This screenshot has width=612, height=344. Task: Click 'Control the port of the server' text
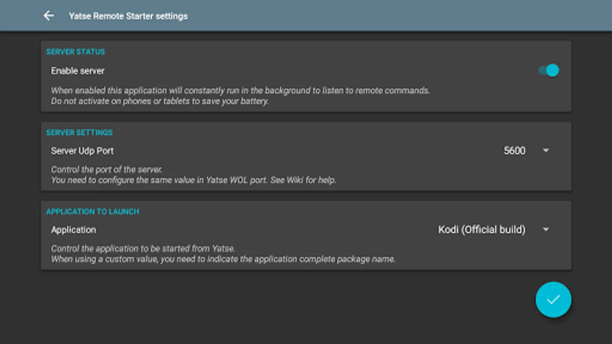[106, 169]
